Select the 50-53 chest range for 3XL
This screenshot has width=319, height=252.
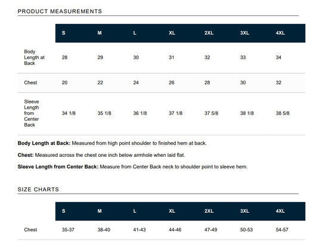(x=246, y=229)
